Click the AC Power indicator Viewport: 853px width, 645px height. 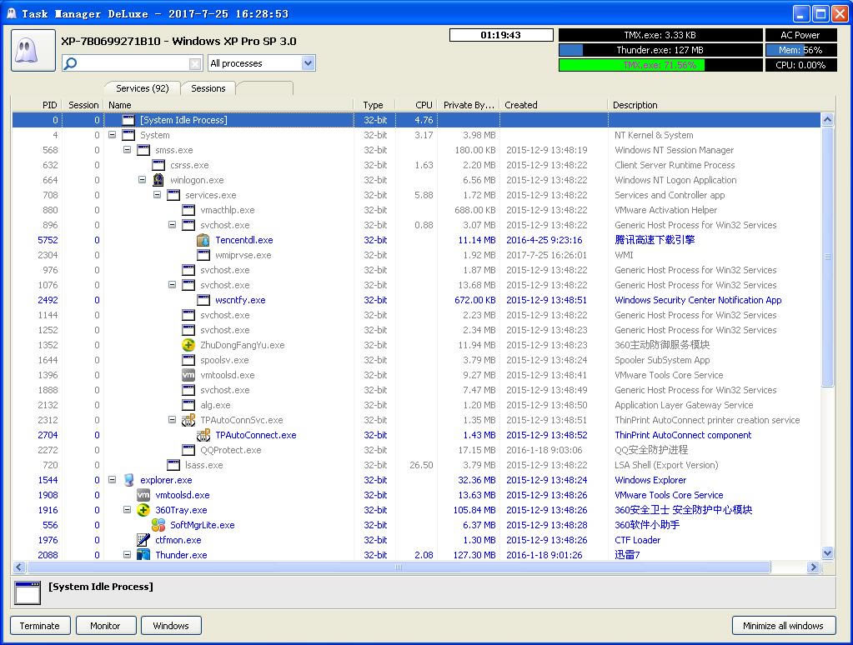[800, 35]
